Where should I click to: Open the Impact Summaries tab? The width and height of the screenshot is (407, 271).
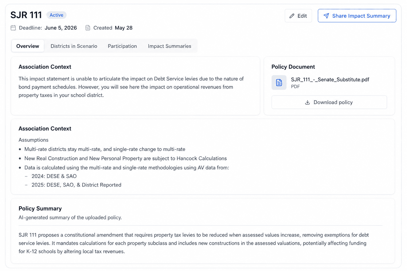170,46
